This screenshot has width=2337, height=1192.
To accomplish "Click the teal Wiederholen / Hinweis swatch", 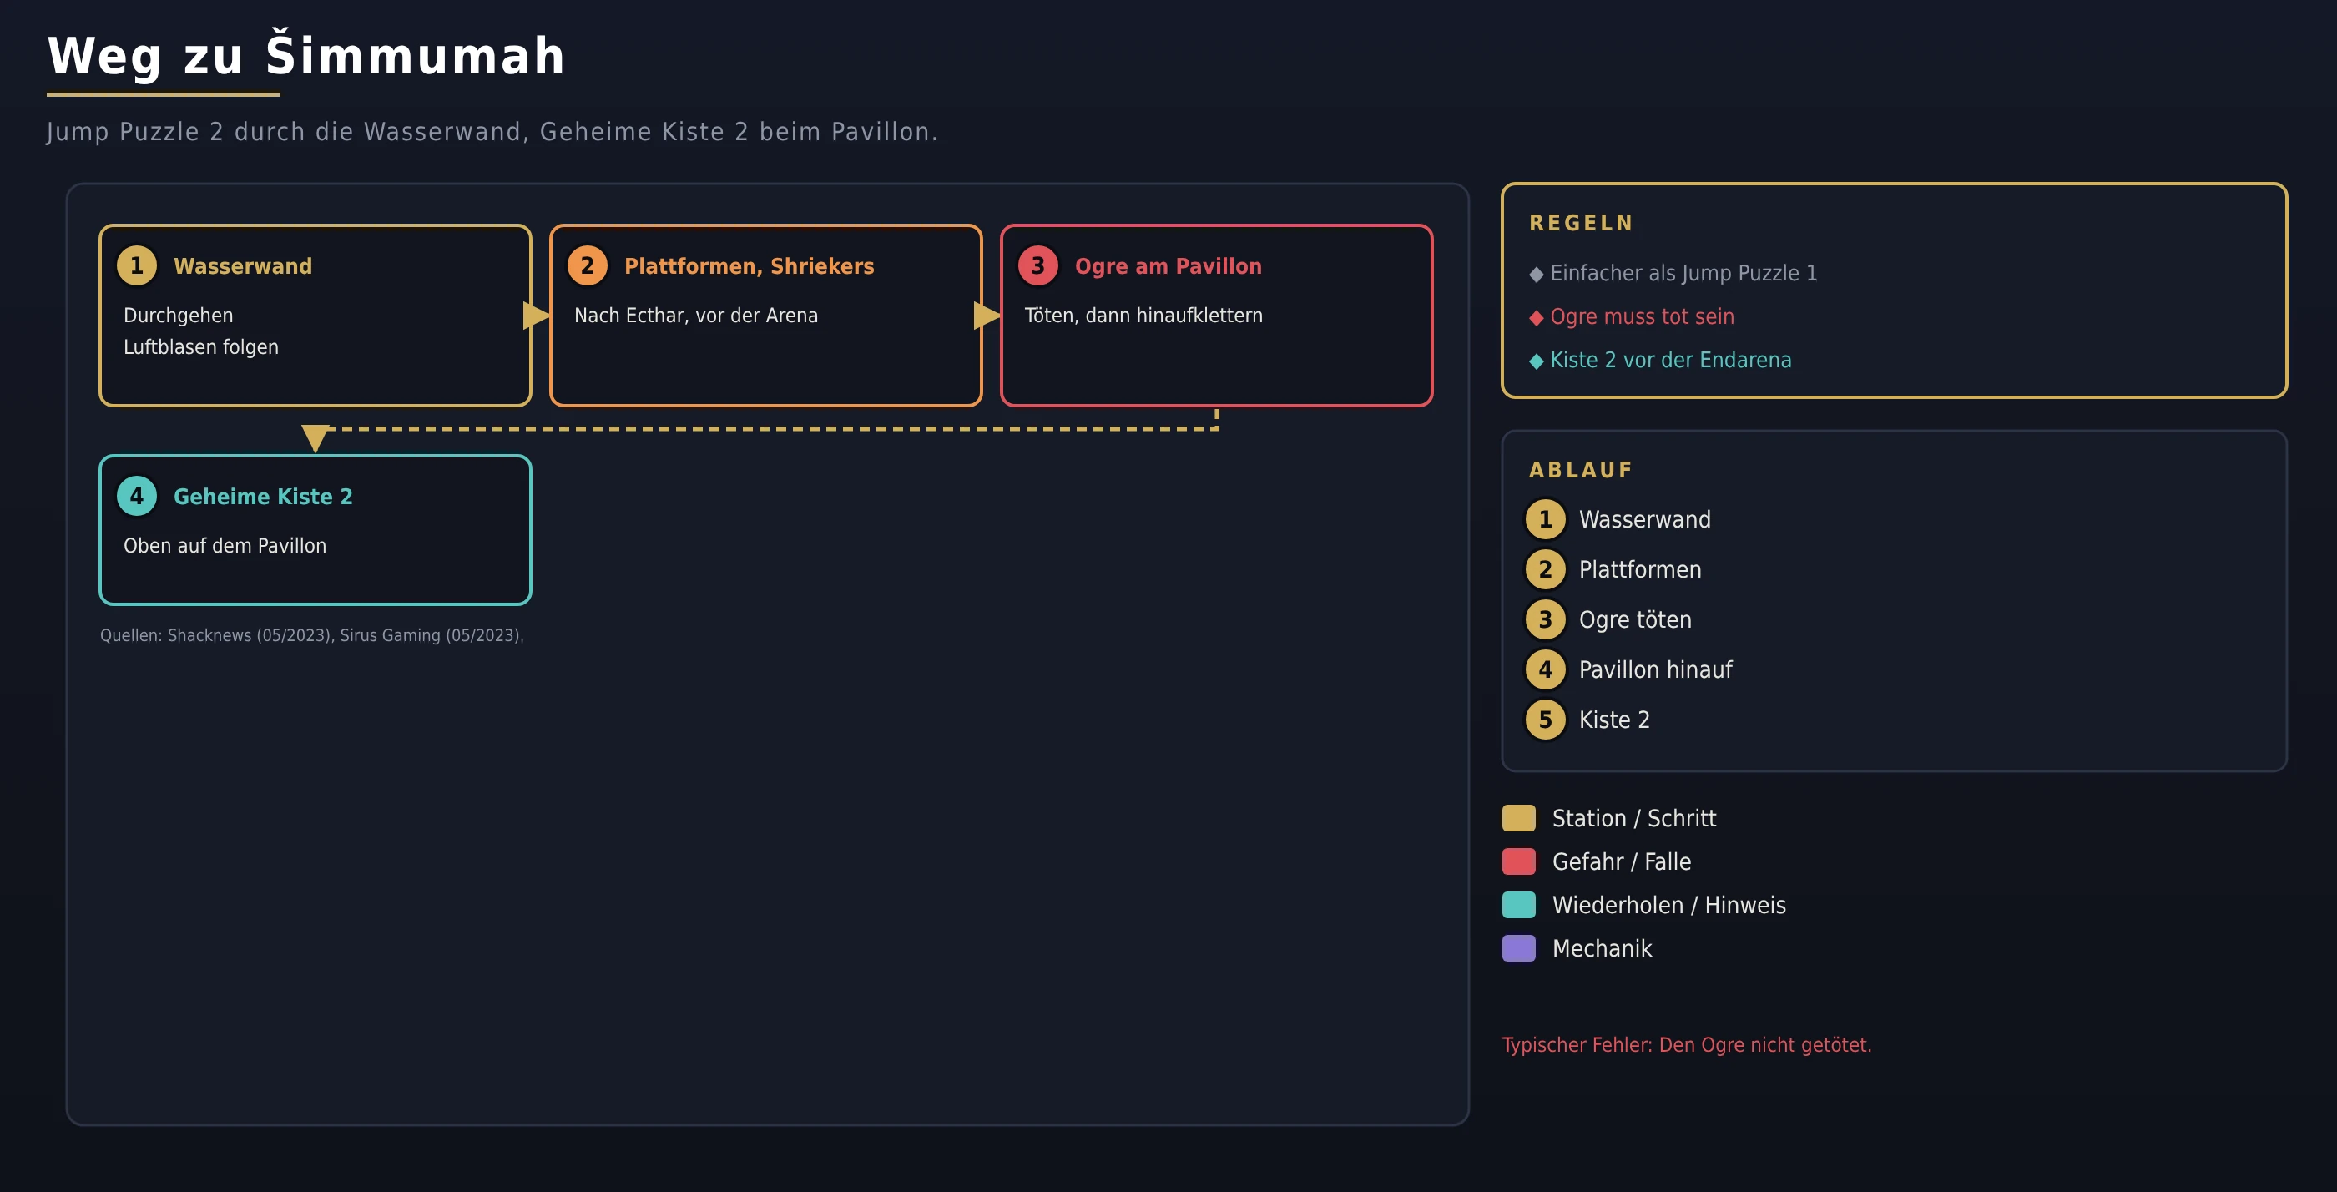I will [1519, 906].
